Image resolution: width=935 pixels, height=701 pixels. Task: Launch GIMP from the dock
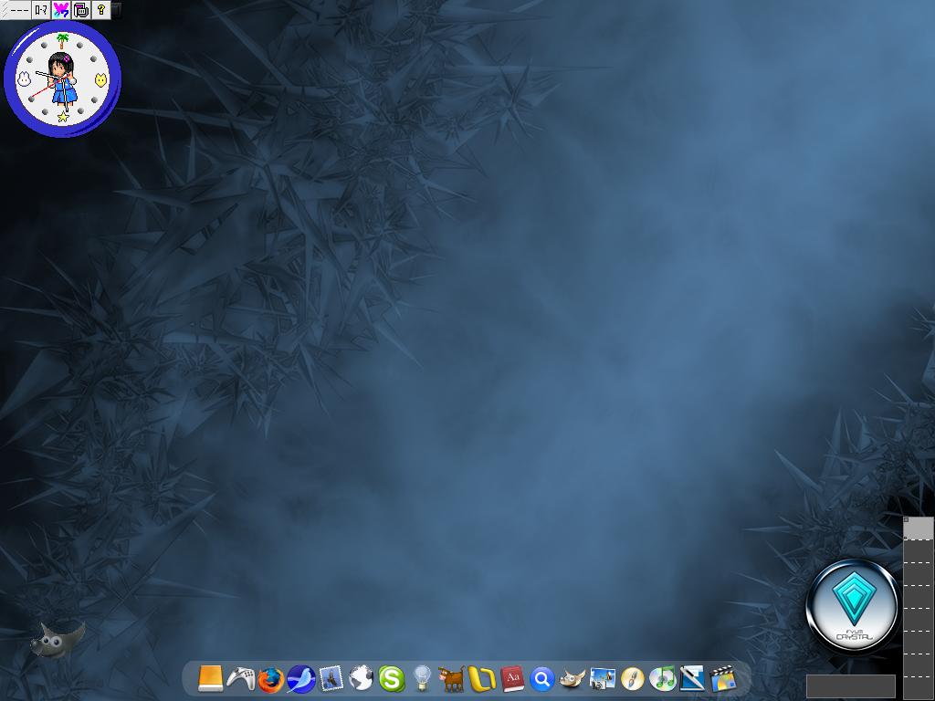tap(572, 679)
